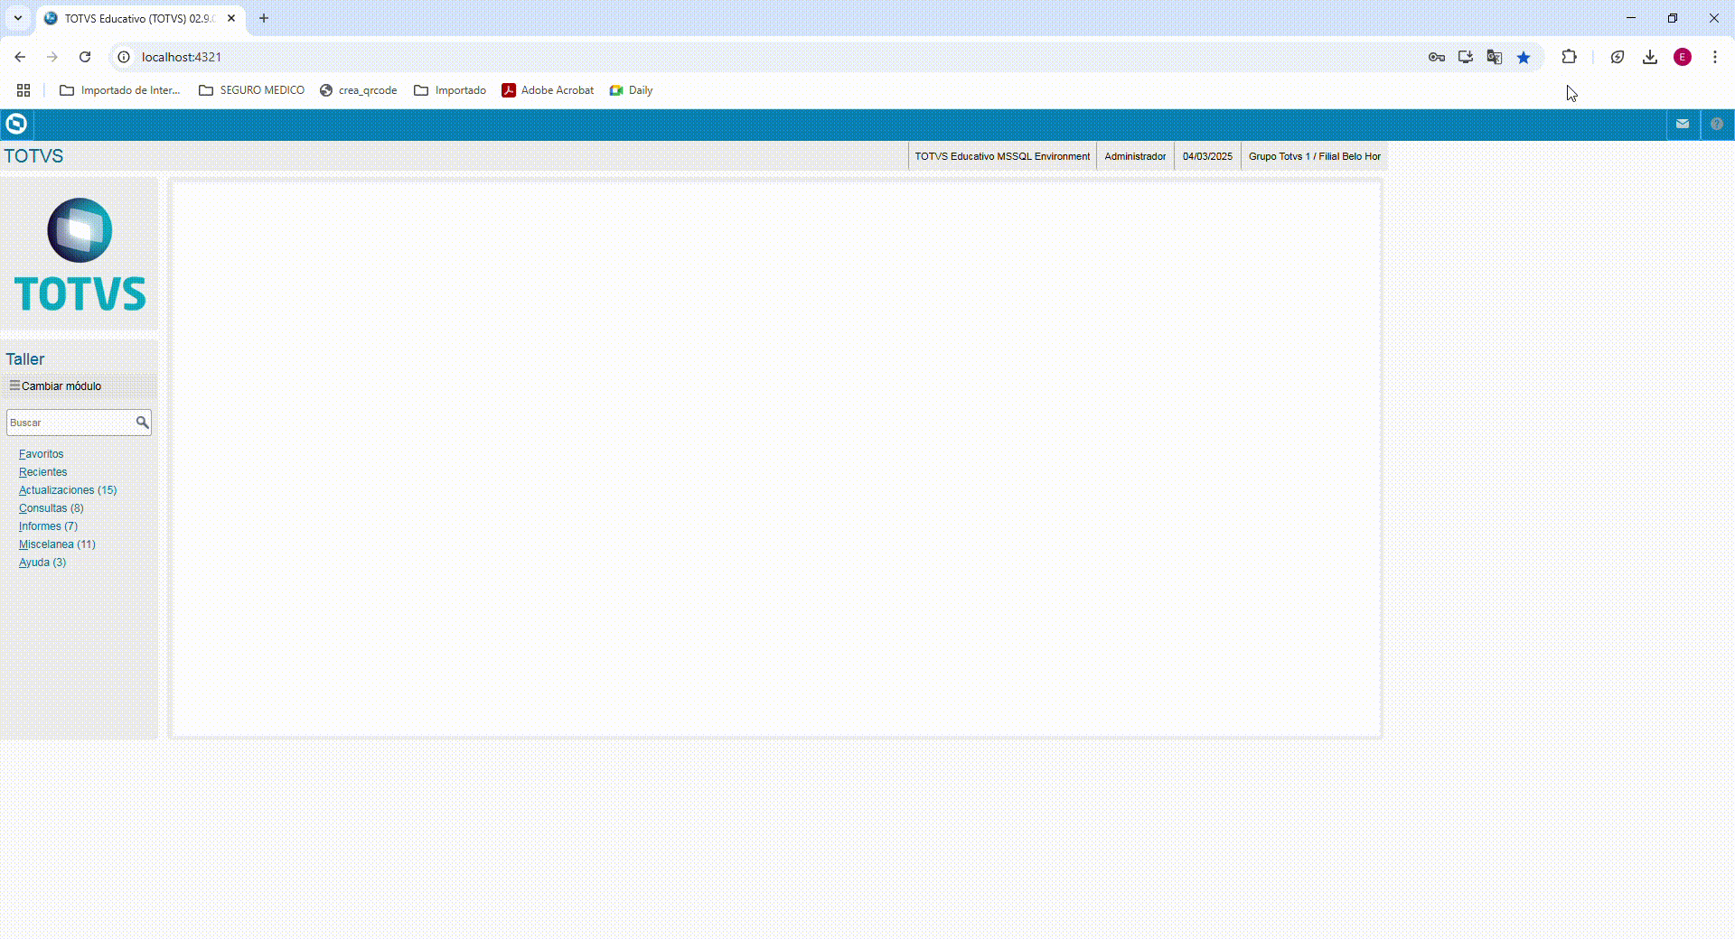Expand Miscelanea (11)
This screenshot has height=939, width=1735.
tap(57, 544)
